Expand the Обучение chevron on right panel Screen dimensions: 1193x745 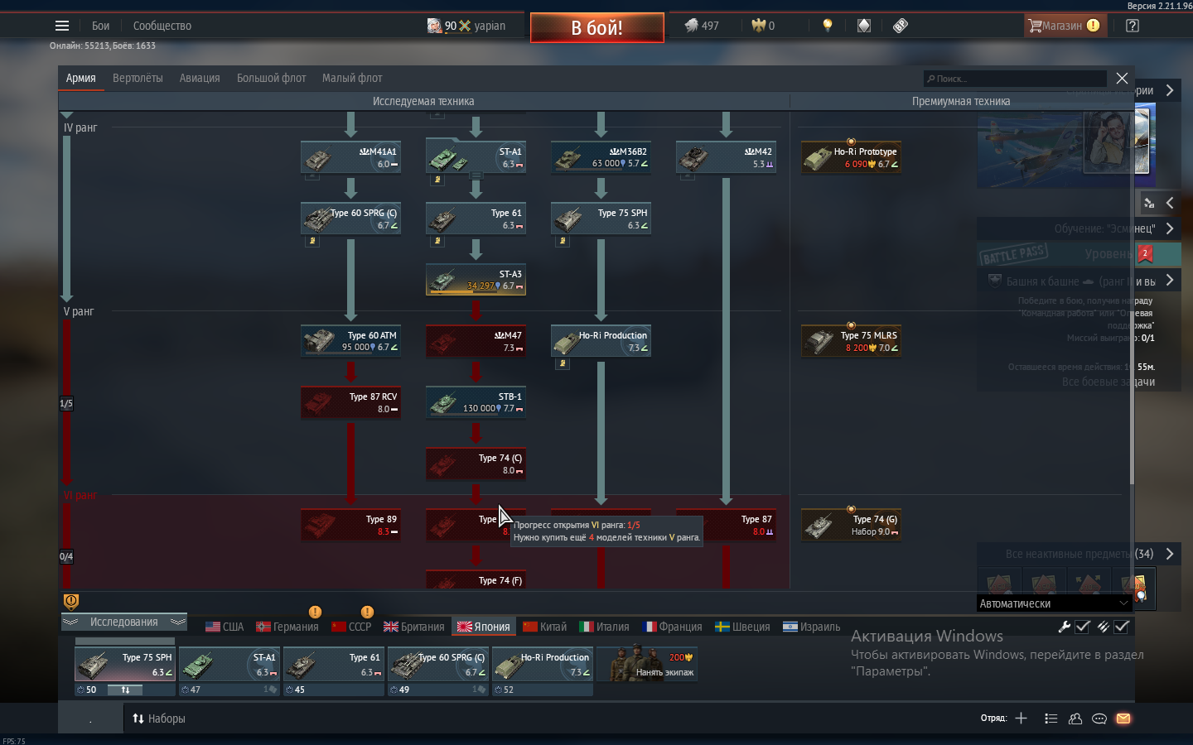tap(1169, 228)
